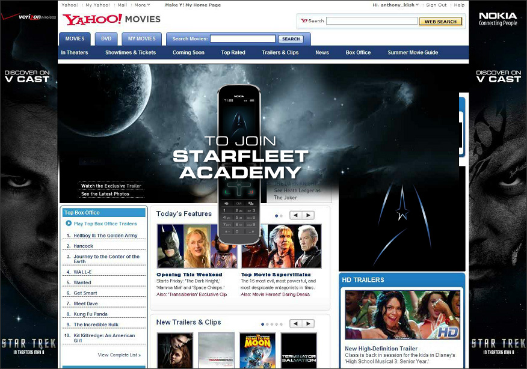Open Get Smart in box office list
The height and width of the screenshot is (369, 527).
point(85,293)
